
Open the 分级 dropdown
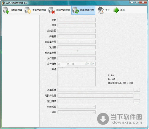(x=76, y=112)
